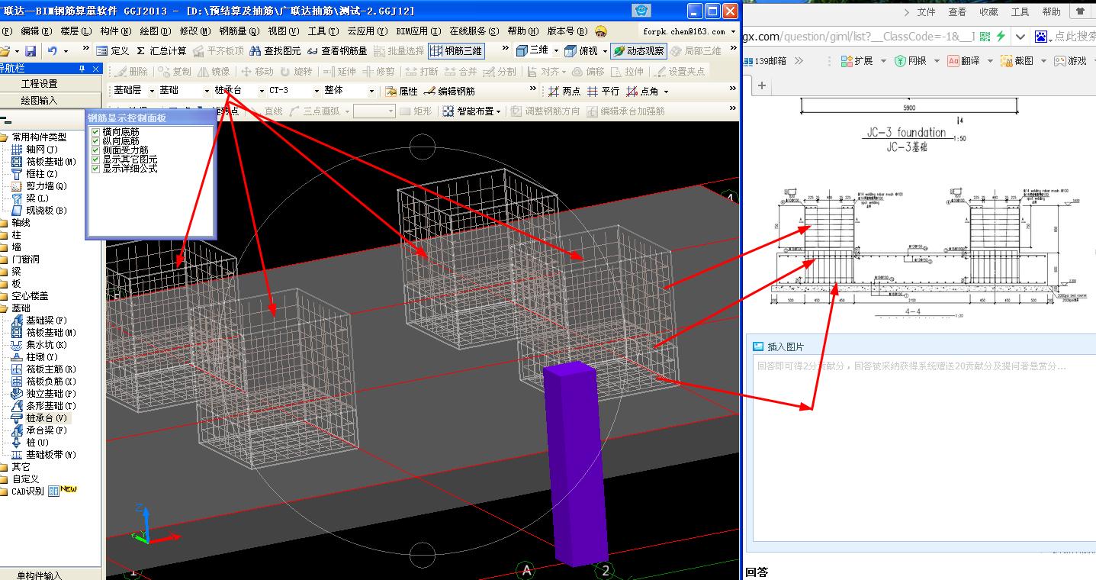Pin the navigation bar panel
The image size is (1096, 580).
pyautogui.click(x=82, y=69)
